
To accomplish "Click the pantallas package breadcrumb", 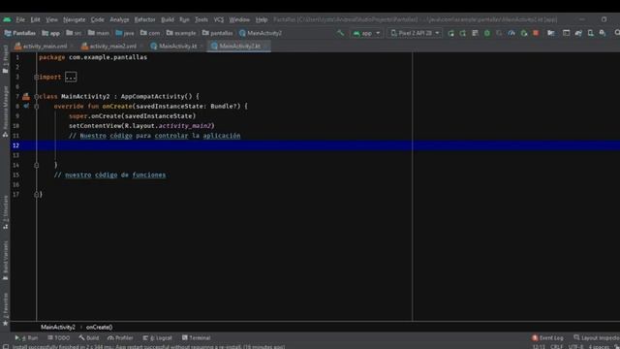I will point(217,33).
